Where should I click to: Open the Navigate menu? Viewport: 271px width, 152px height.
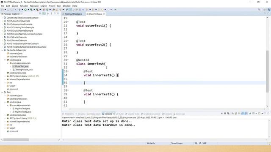[x=34, y=6]
